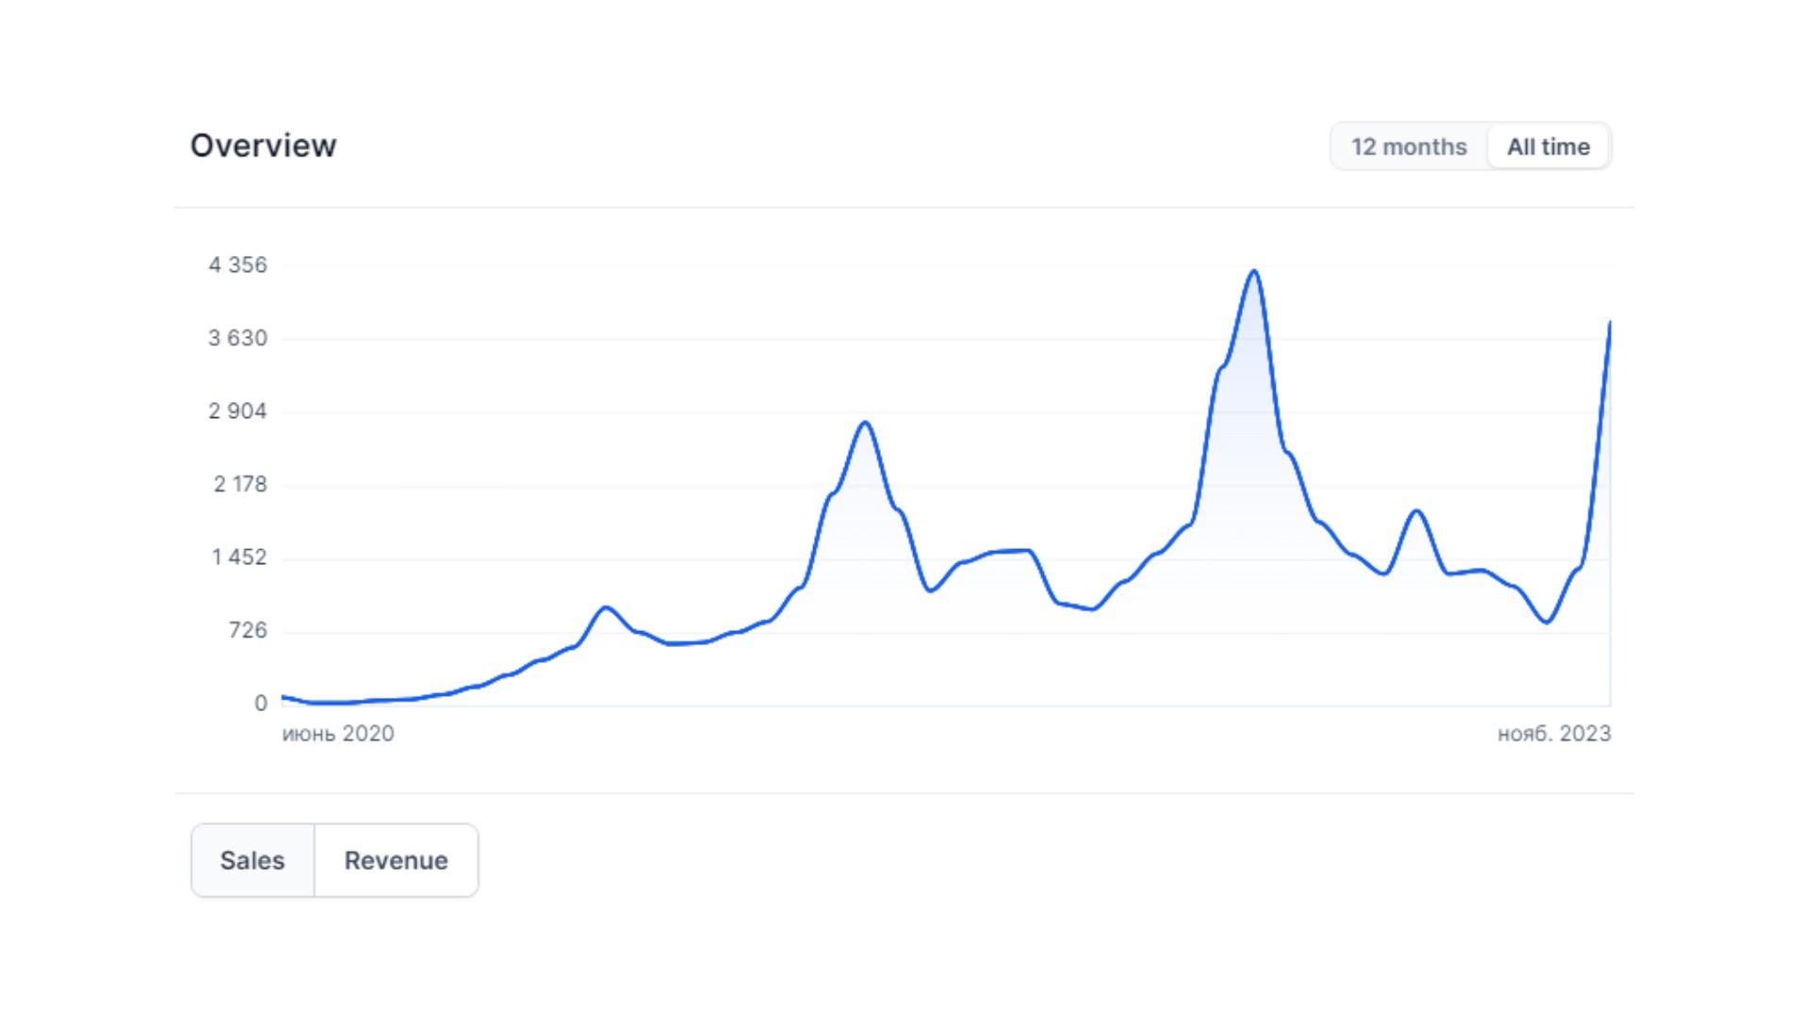Click the second-highest peak near 2 904
Viewport: 1808px width, 1016px height.
tap(865, 423)
